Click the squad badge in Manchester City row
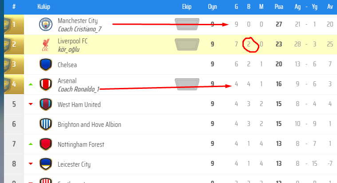Image resolution: width=337 pixels, height=183 pixels. click(x=187, y=24)
